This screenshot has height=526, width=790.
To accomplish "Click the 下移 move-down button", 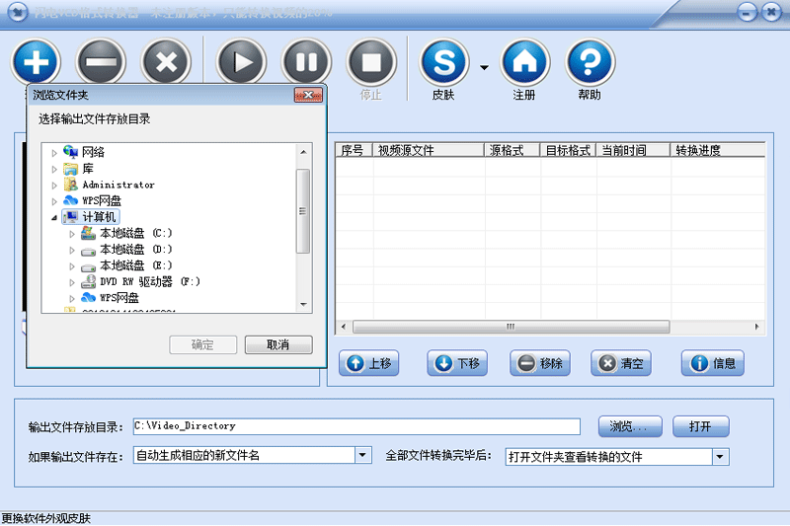I will click(x=457, y=363).
